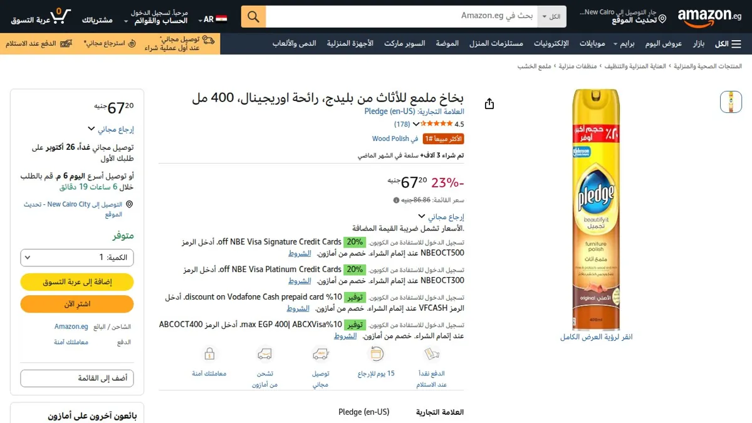Open the shopping cart icon
Screen dimensions: 752x423
coord(61,16)
